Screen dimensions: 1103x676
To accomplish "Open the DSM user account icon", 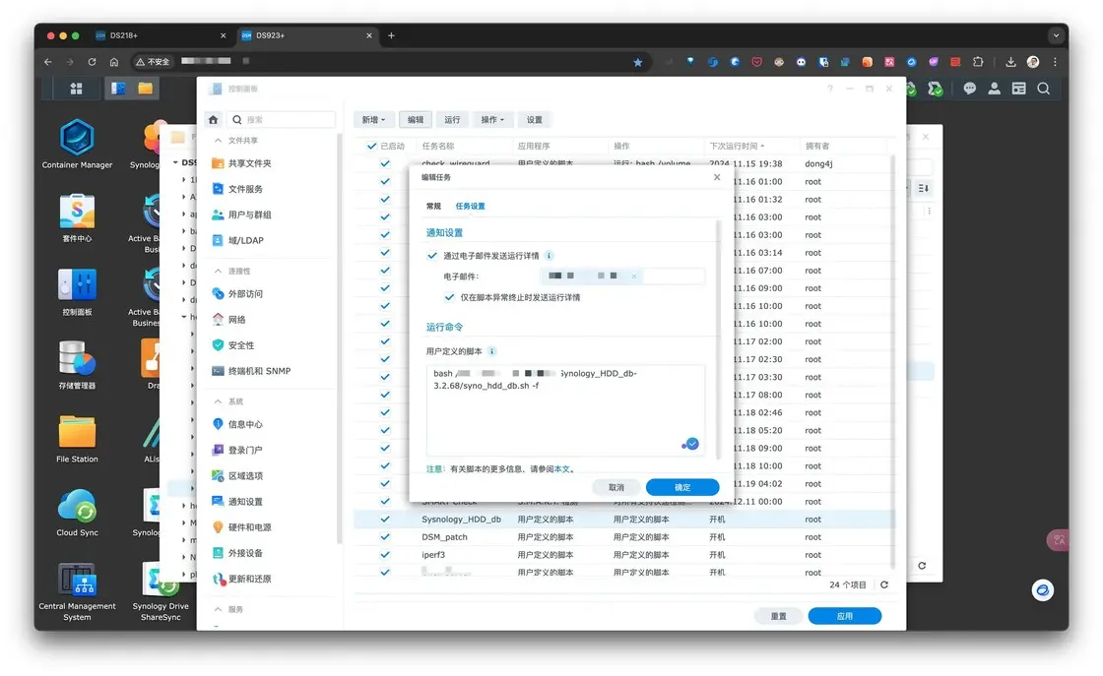I will (994, 89).
